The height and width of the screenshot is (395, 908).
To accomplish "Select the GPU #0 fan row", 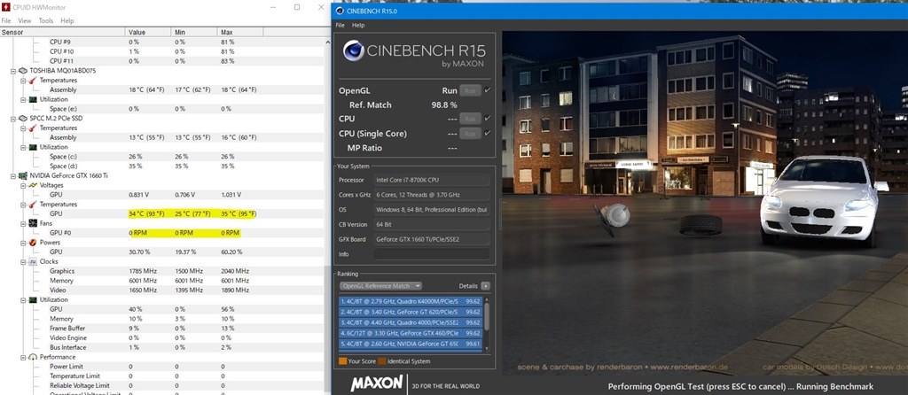I will 162,233.
